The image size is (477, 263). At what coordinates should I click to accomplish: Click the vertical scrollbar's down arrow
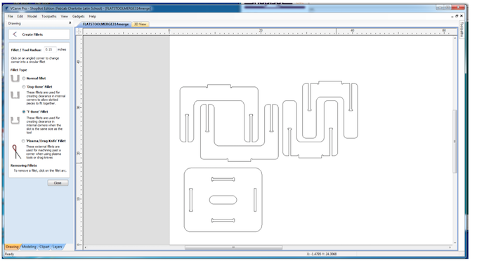coord(455,243)
